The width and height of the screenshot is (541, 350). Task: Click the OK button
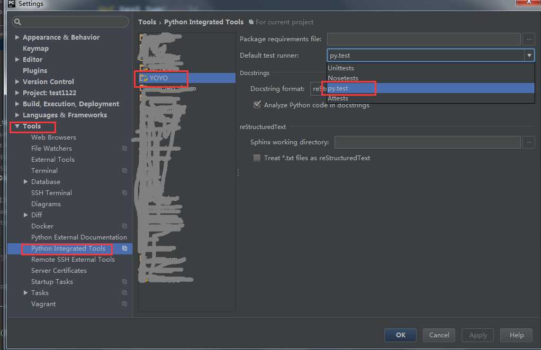[400, 335]
